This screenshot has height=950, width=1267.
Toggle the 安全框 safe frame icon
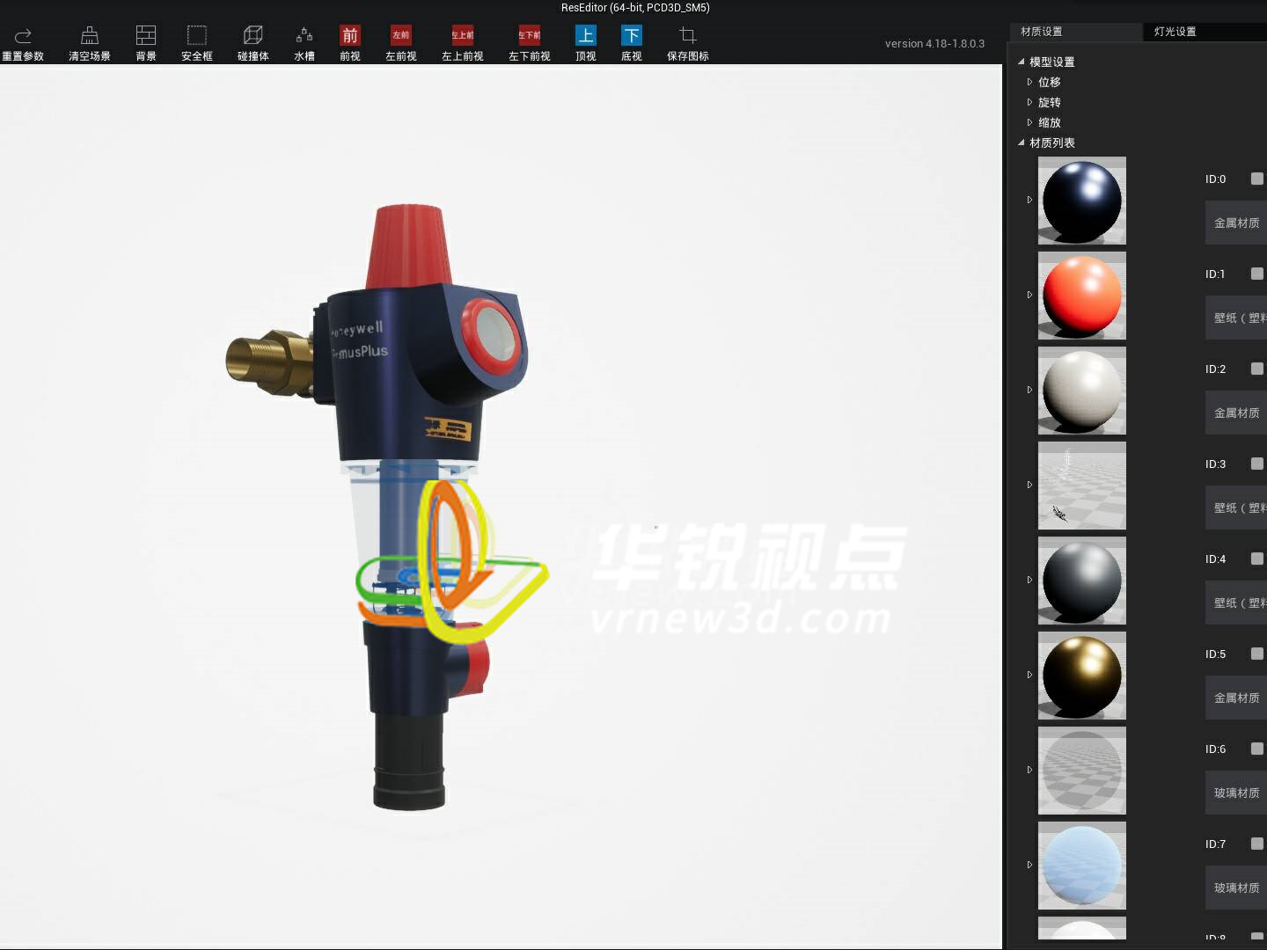(x=196, y=39)
